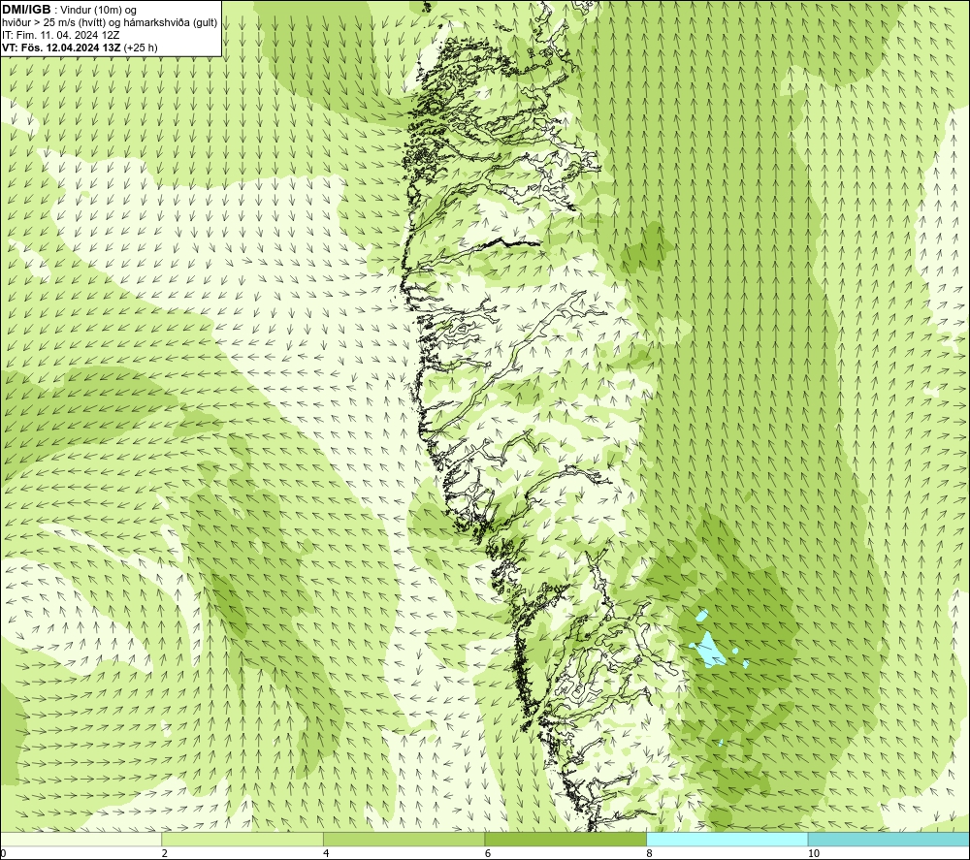
Task: Click the legend tick label '4'
Action: [326, 854]
